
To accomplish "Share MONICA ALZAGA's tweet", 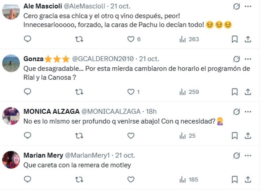I will pyautogui.click(x=248, y=135).
